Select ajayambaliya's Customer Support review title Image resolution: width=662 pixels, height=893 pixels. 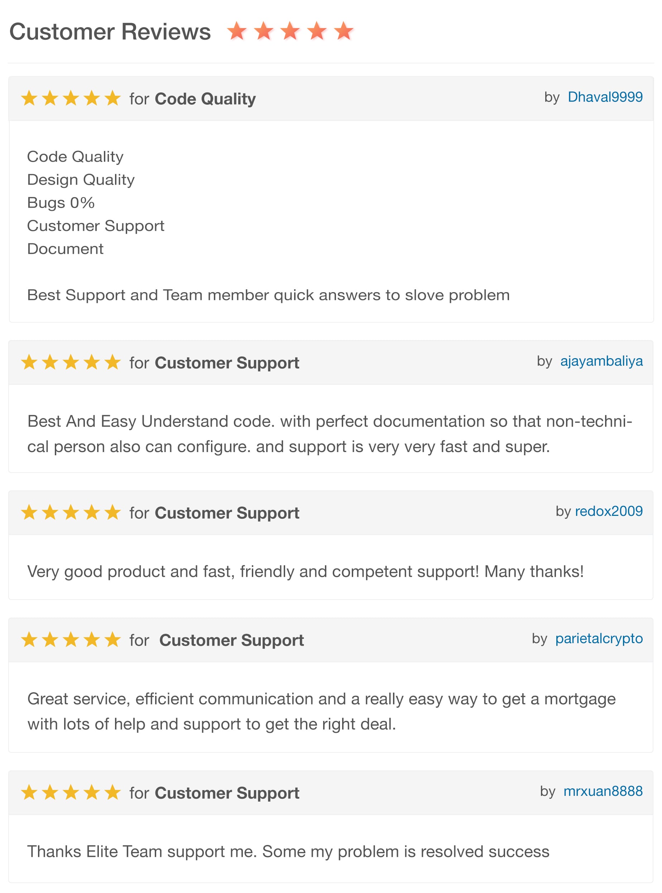pyautogui.click(x=227, y=363)
